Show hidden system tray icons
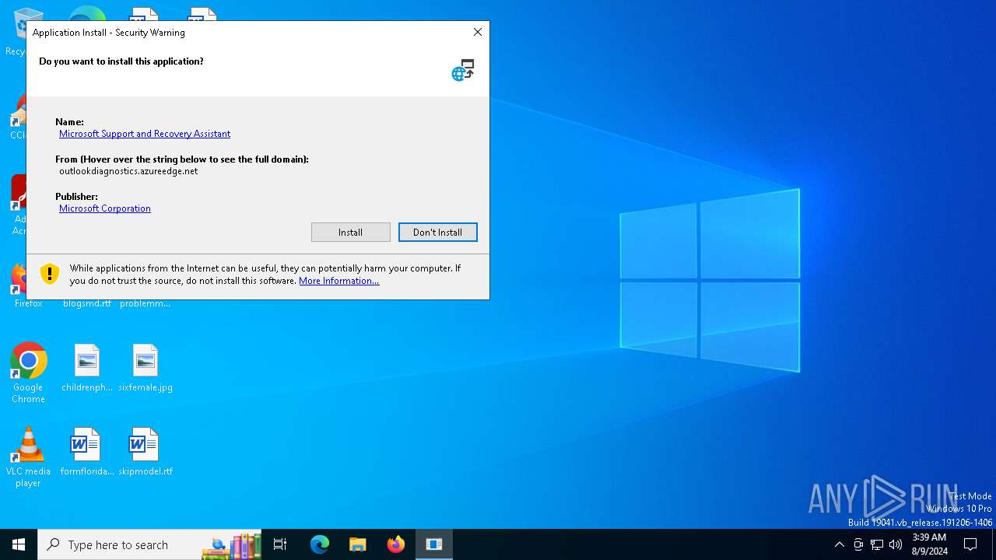This screenshot has height=560, width=996. tap(839, 544)
